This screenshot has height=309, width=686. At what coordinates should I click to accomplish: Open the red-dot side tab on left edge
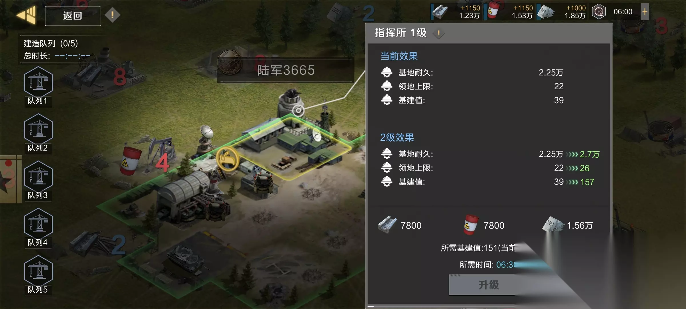pos(11,179)
